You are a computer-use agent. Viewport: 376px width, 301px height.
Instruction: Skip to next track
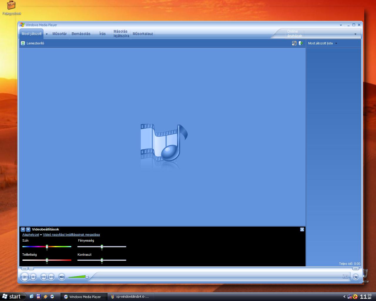pyautogui.click(x=51, y=277)
